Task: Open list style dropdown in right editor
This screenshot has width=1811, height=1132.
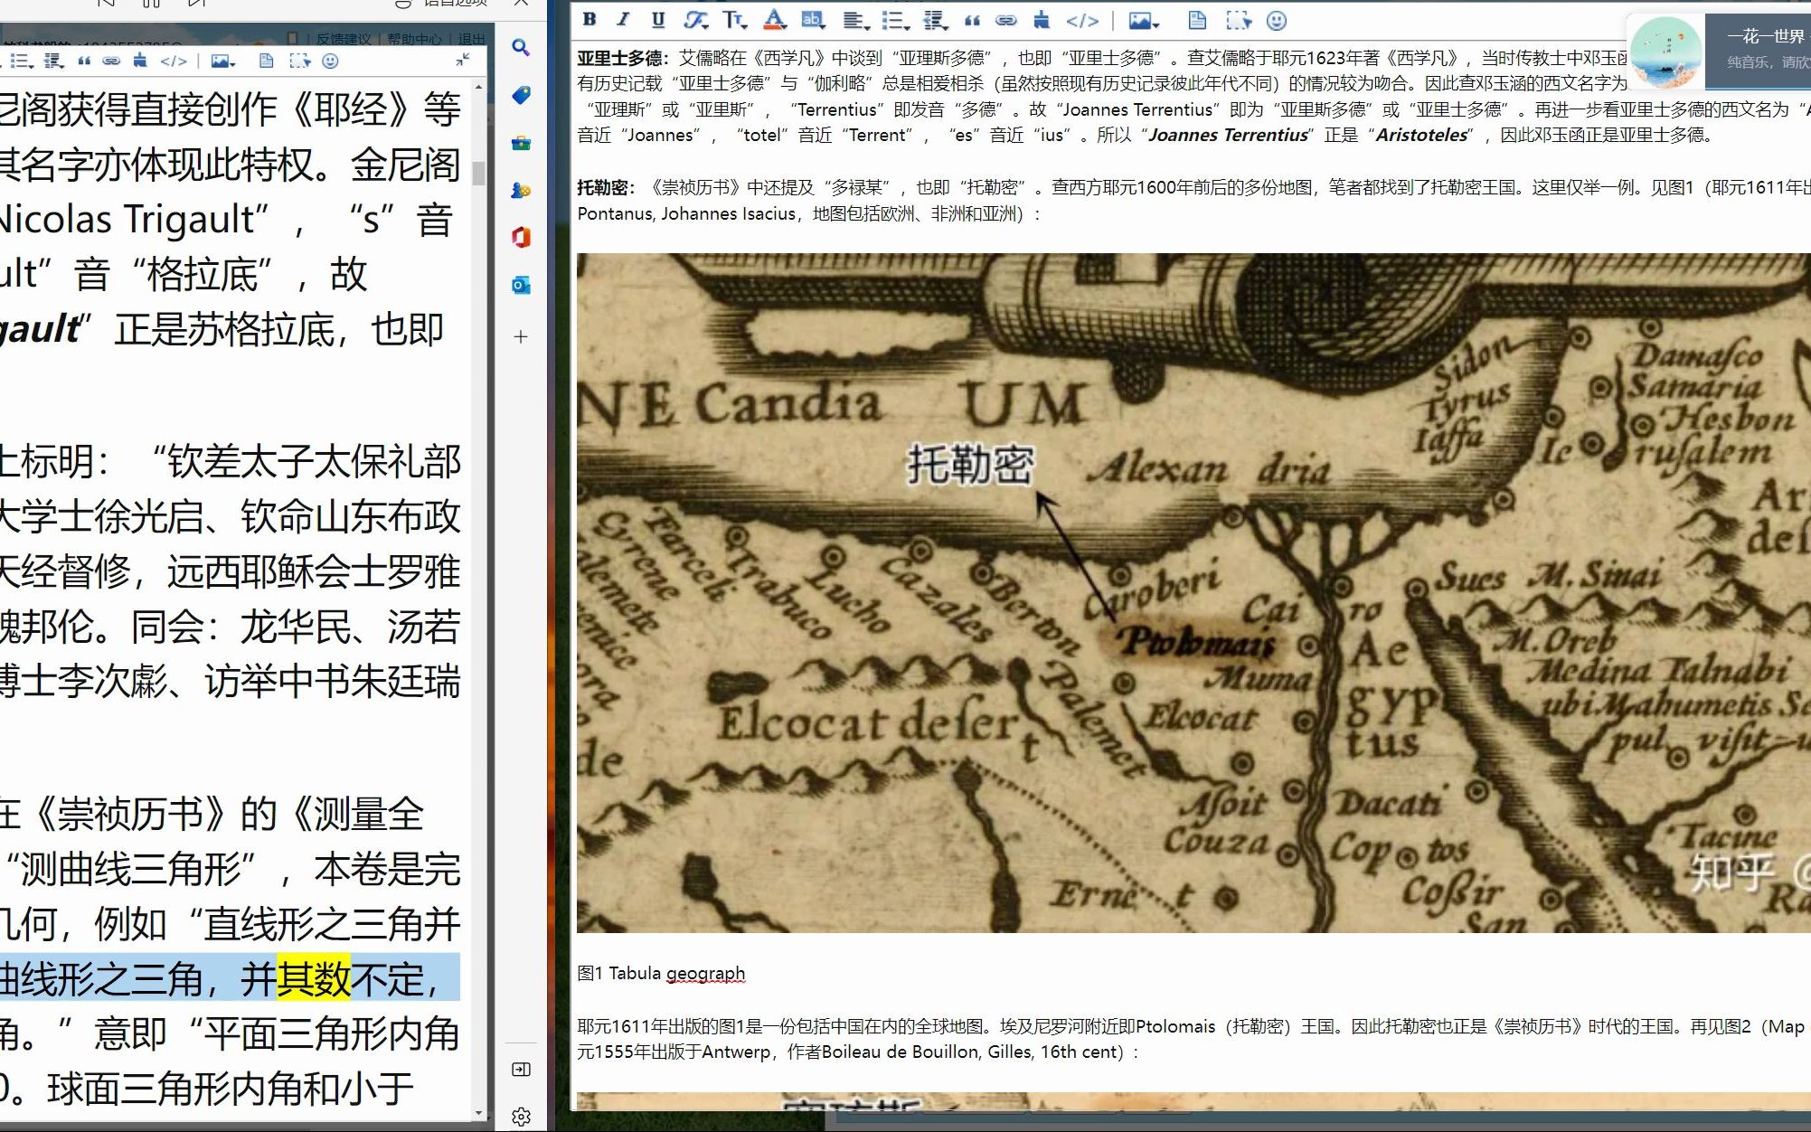Action: 894,20
